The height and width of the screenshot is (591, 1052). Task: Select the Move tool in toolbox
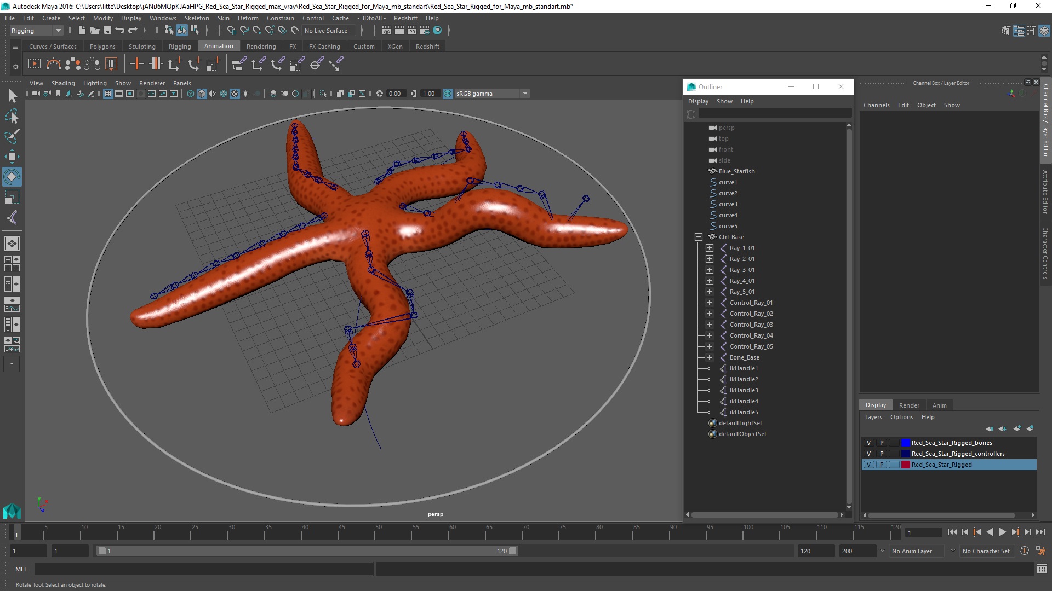click(12, 156)
